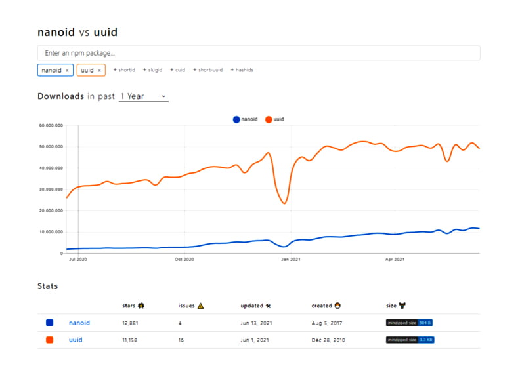The width and height of the screenshot is (520, 375).
Task: Add suggested package slugid
Action: 152,70
